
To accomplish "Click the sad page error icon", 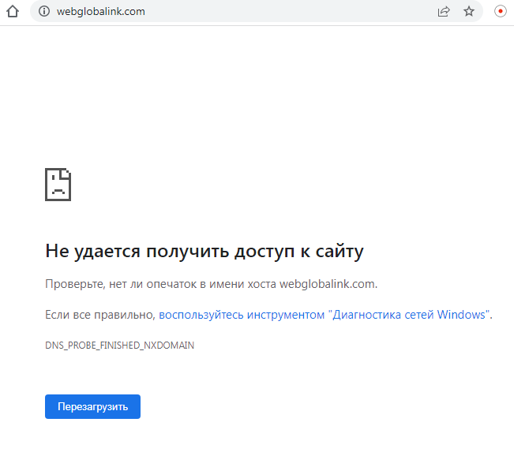I will coord(58,185).
